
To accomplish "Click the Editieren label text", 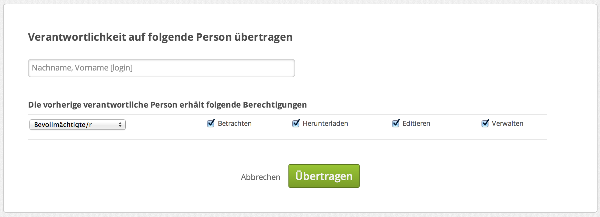I will click(416, 123).
